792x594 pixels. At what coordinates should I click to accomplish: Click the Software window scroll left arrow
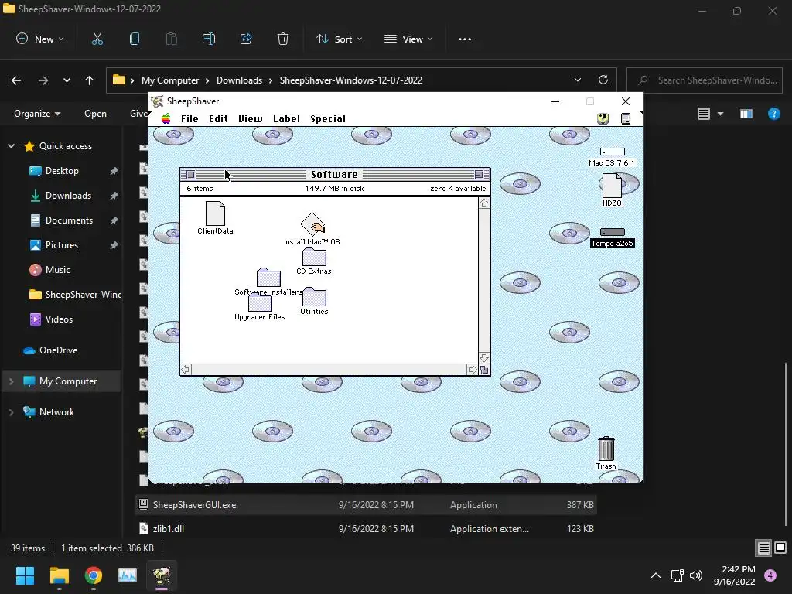pos(186,370)
